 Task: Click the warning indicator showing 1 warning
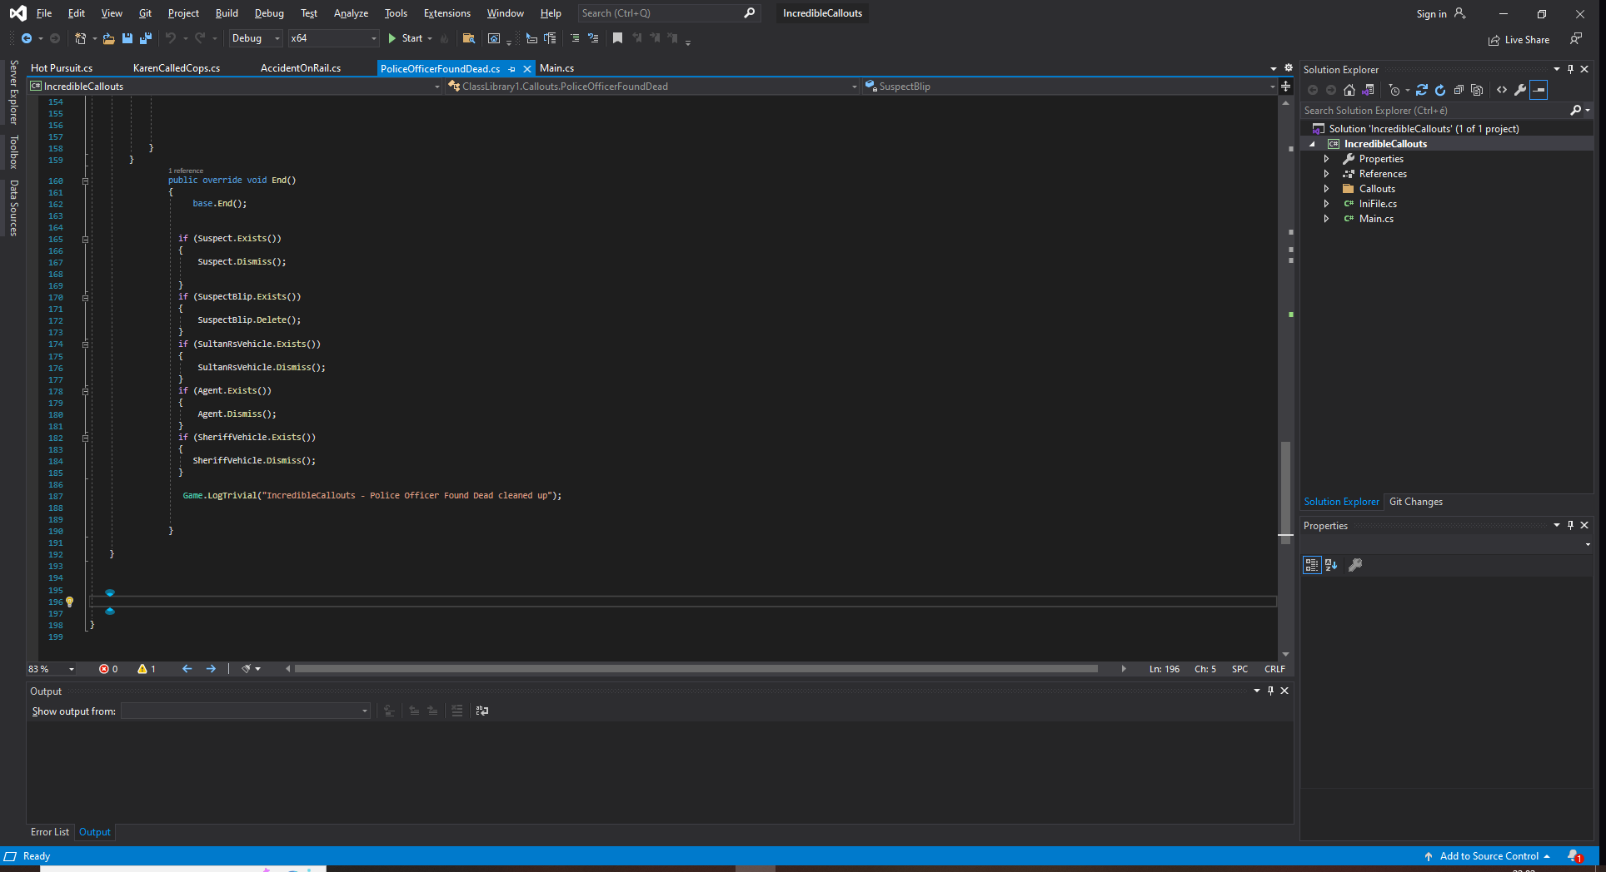[147, 669]
